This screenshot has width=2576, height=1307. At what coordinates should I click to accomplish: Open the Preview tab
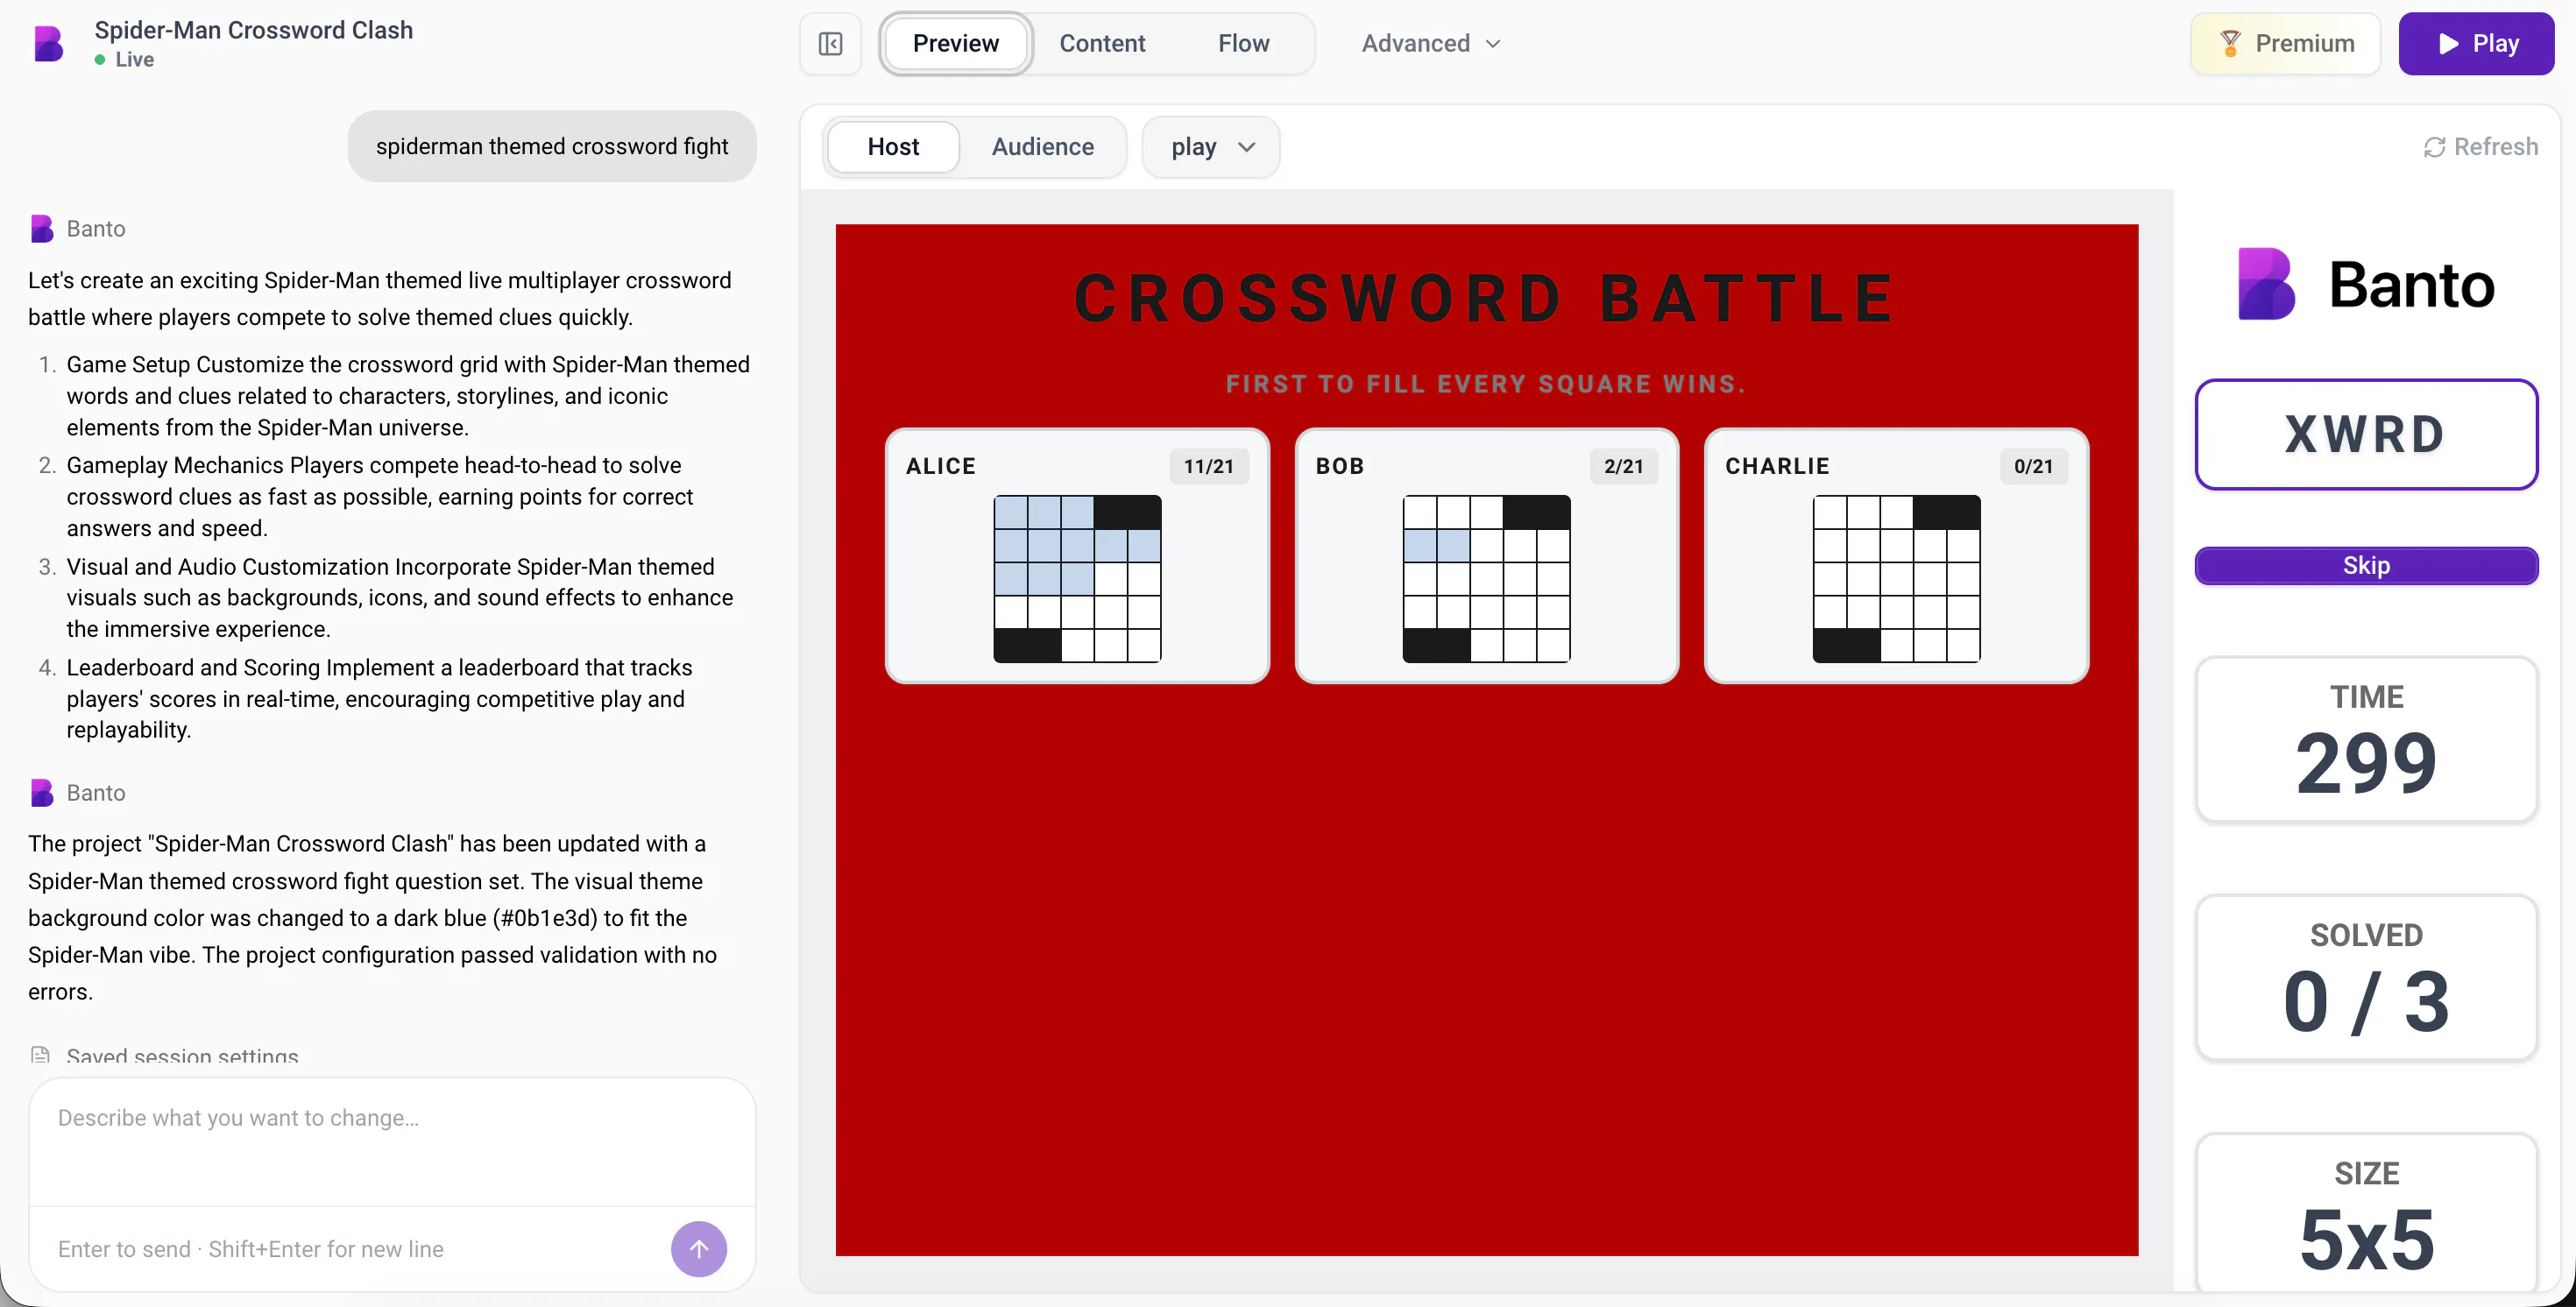click(955, 43)
